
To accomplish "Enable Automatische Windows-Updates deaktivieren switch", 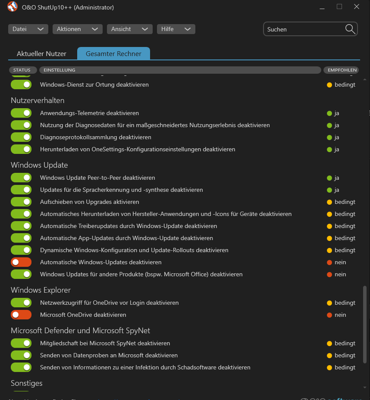I will click(x=21, y=262).
